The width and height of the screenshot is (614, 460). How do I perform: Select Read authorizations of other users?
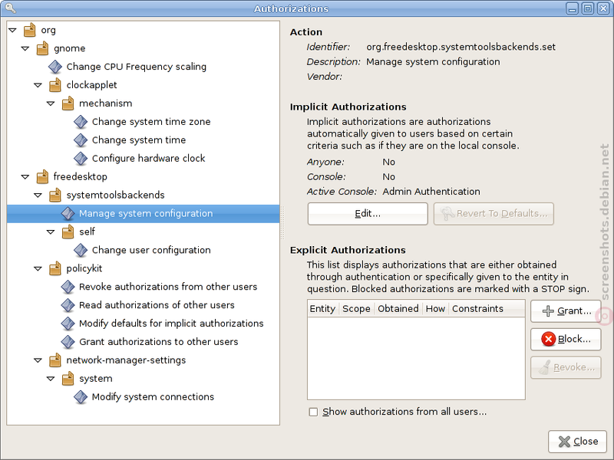157,305
